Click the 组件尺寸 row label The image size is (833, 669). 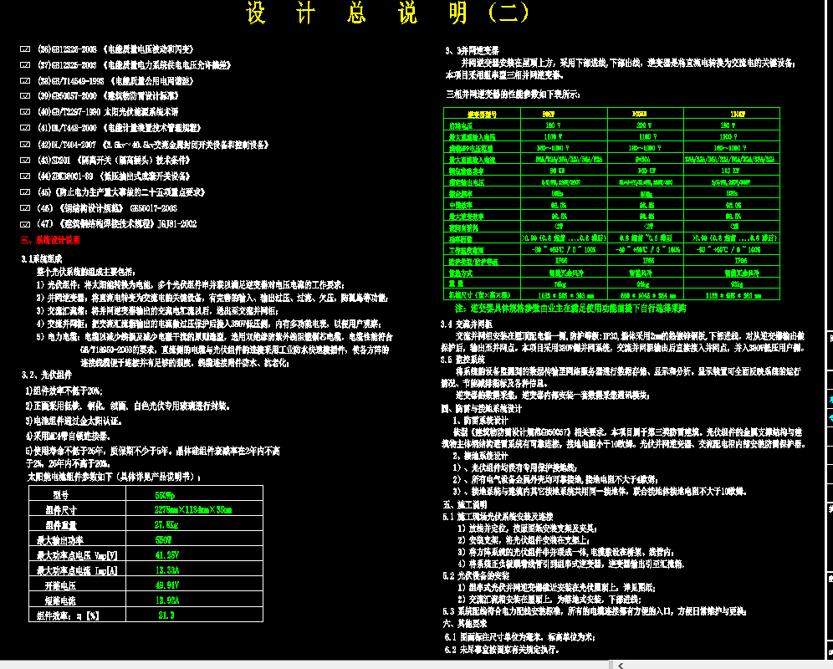(x=61, y=510)
